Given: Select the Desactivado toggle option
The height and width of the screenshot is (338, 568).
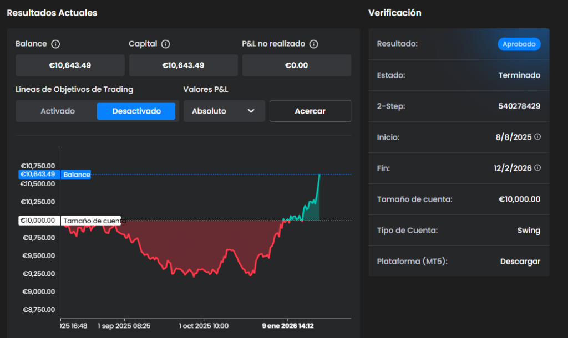Looking at the screenshot, I should (x=136, y=111).
